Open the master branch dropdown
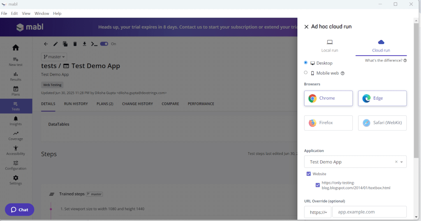The image size is (421, 221). (54, 57)
